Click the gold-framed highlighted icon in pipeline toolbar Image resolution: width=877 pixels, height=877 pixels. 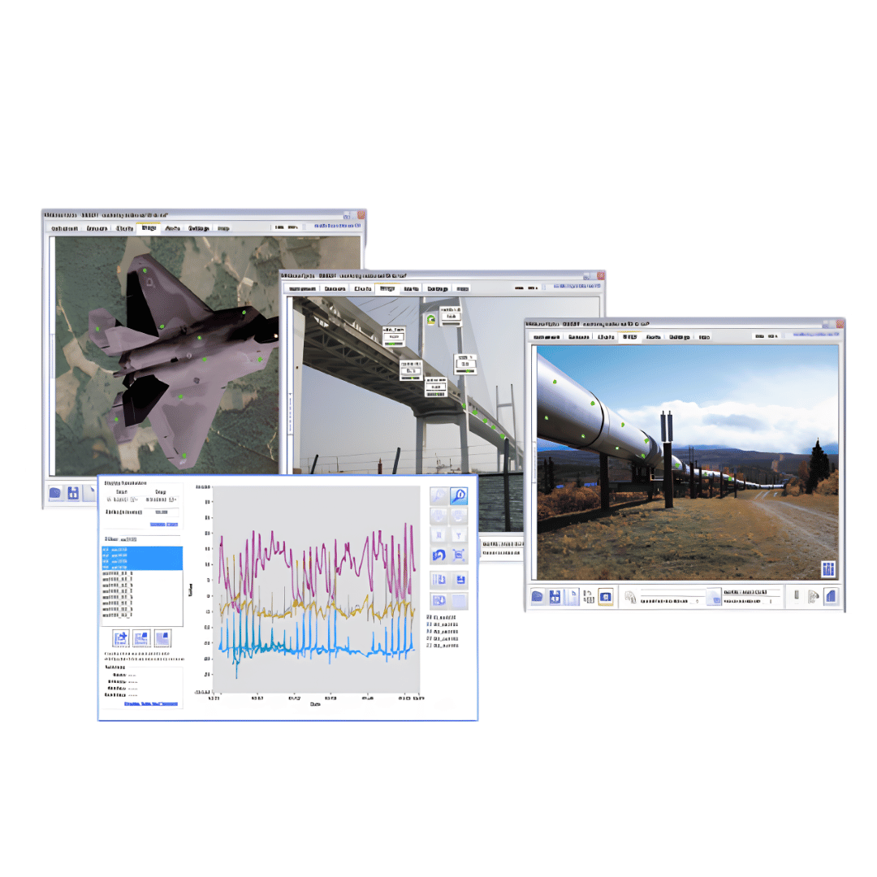[x=605, y=597]
